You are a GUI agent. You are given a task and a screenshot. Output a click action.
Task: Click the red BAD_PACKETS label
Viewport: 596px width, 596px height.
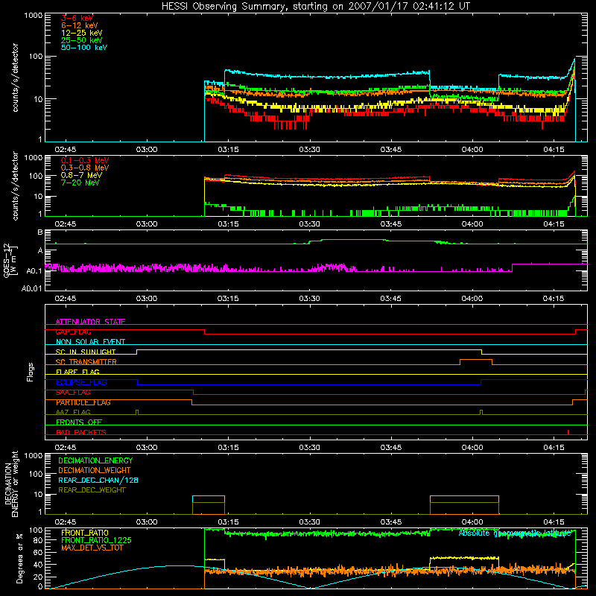coord(81,432)
